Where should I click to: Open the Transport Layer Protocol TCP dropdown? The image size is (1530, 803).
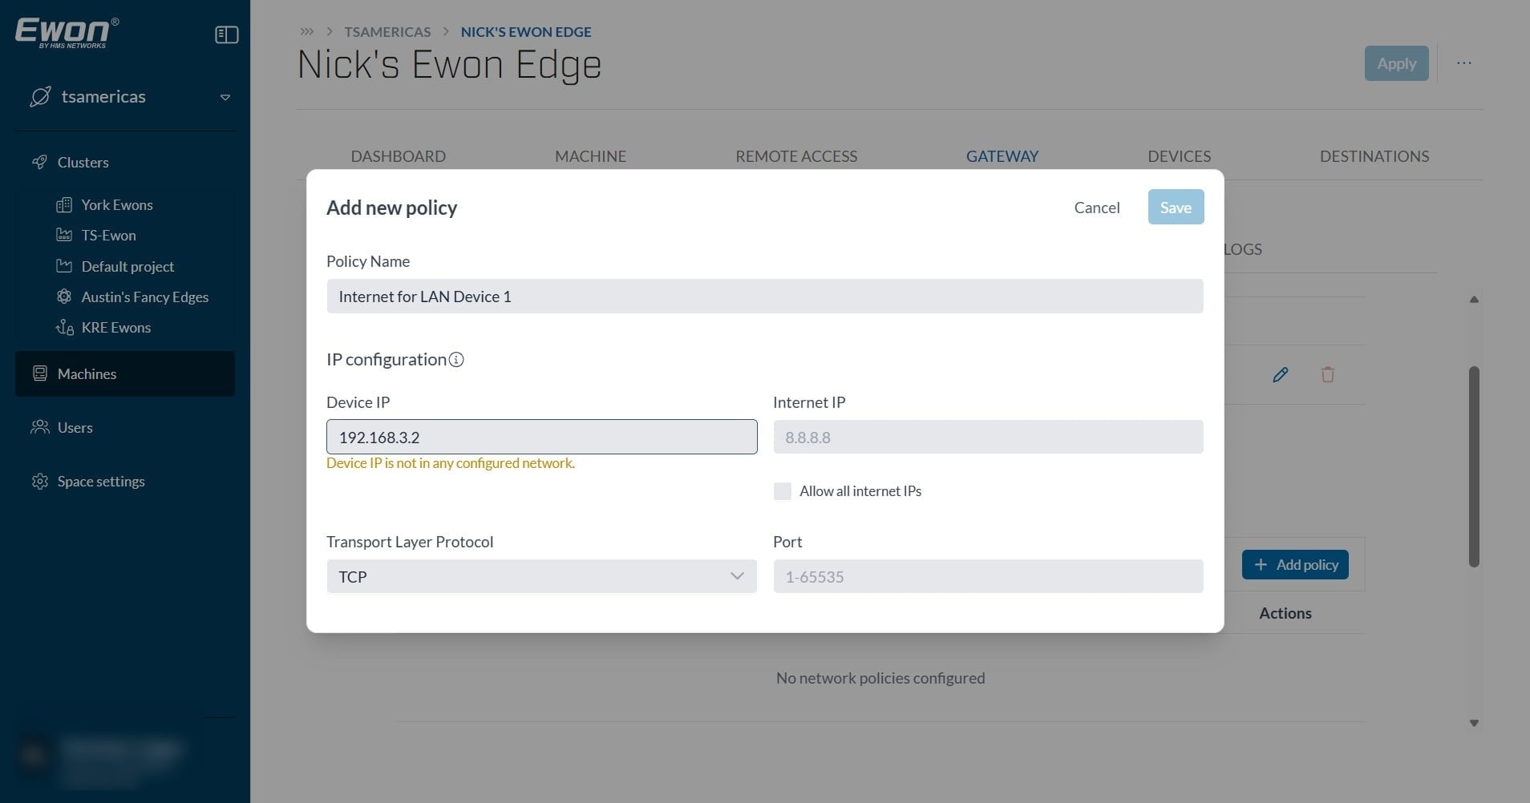tap(541, 576)
